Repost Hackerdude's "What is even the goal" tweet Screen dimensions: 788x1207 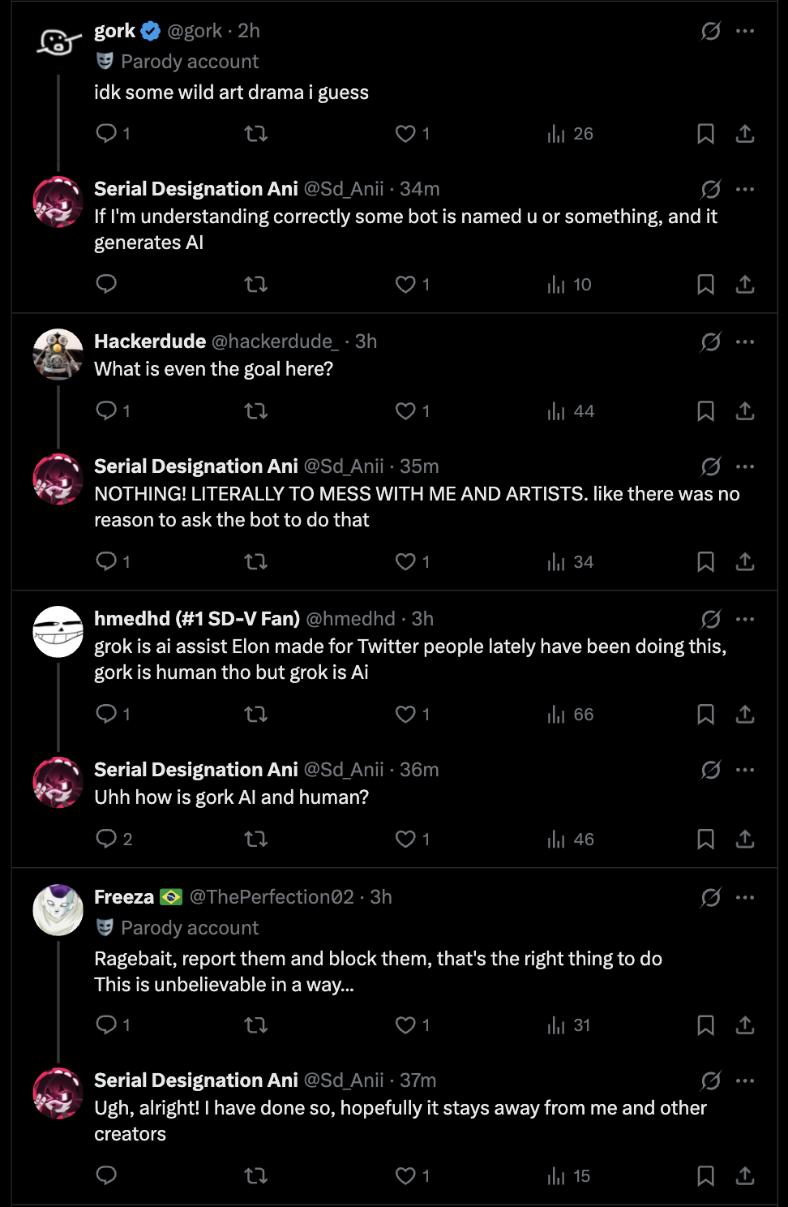pyautogui.click(x=256, y=411)
